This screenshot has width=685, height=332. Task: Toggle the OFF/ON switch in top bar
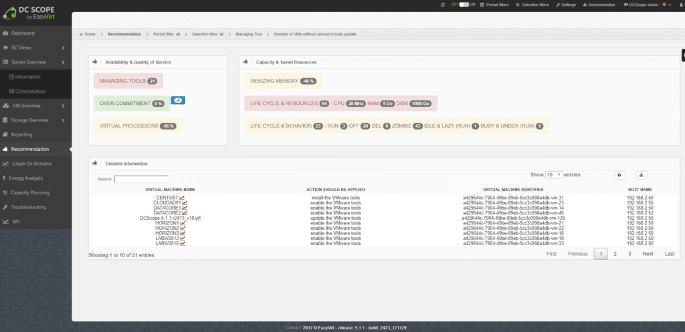coord(464,5)
